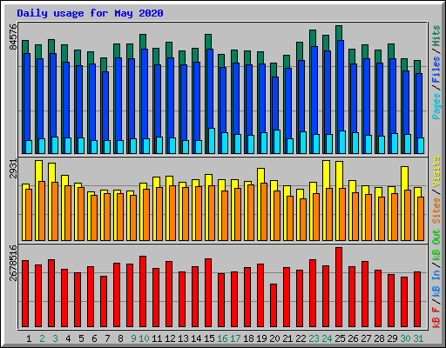This screenshot has height=348, width=446.
Task: Click the orange sites bar for day 19
Action: pyautogui.click(x=264, y=211)
